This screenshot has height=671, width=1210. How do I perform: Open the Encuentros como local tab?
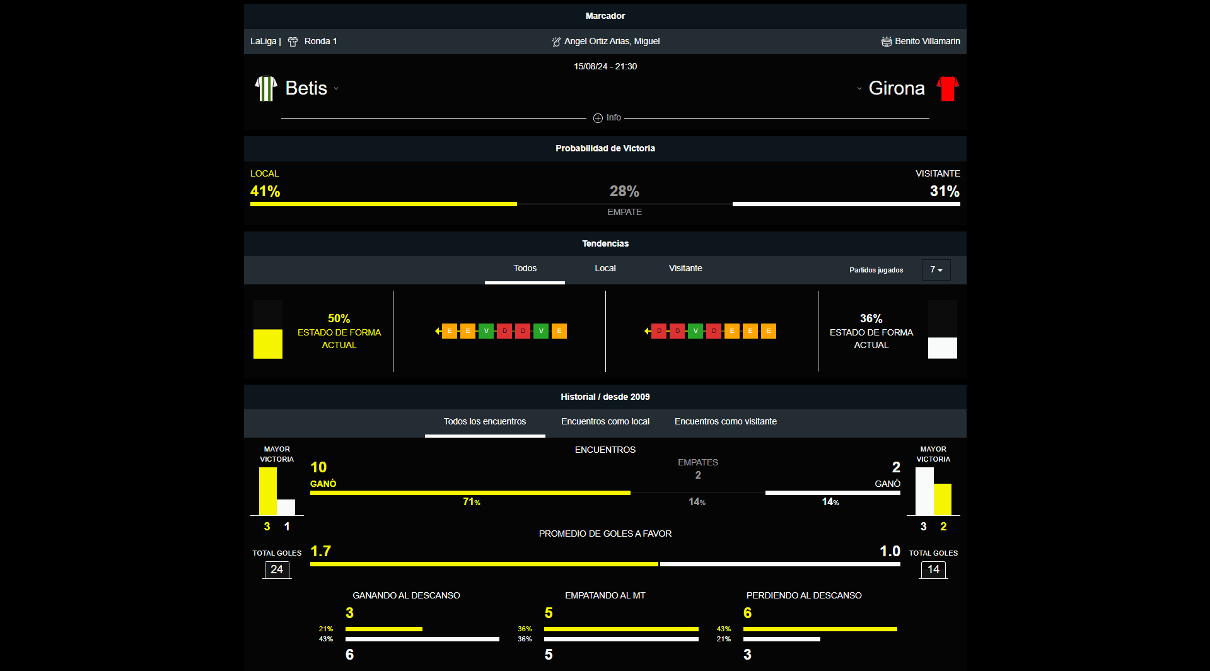click(x=605, y=423)
